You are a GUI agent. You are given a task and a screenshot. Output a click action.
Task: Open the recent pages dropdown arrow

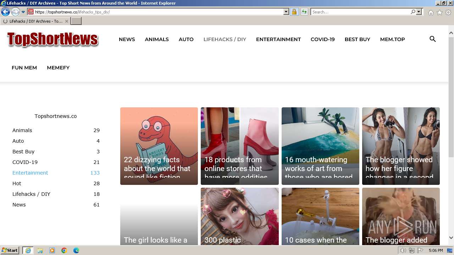coord(23,12)
